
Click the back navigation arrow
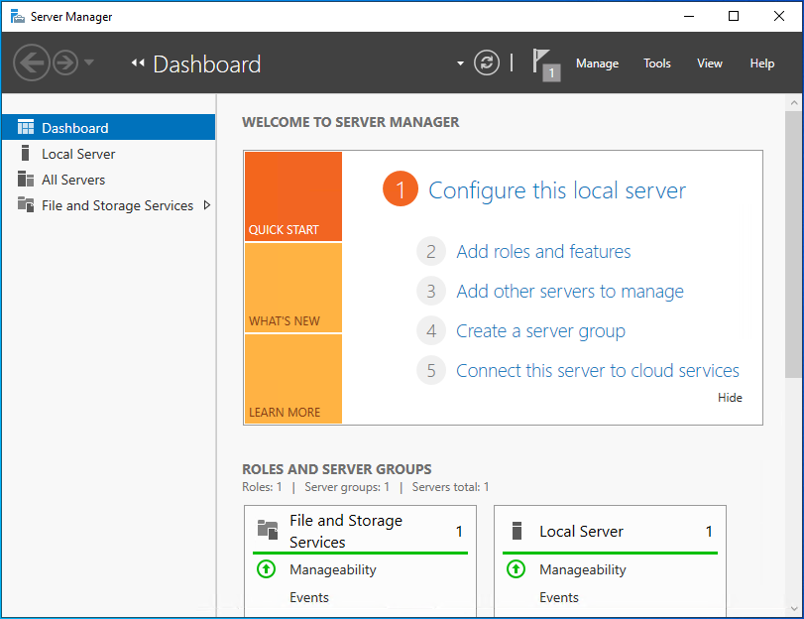coord(32,62)
